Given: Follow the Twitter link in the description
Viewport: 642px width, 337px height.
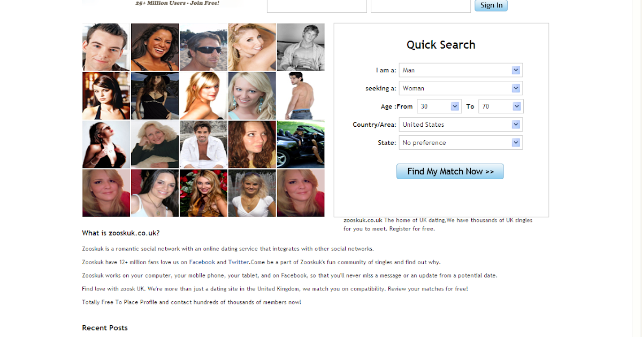Looking at the screenshot, I should coord(239,262).
